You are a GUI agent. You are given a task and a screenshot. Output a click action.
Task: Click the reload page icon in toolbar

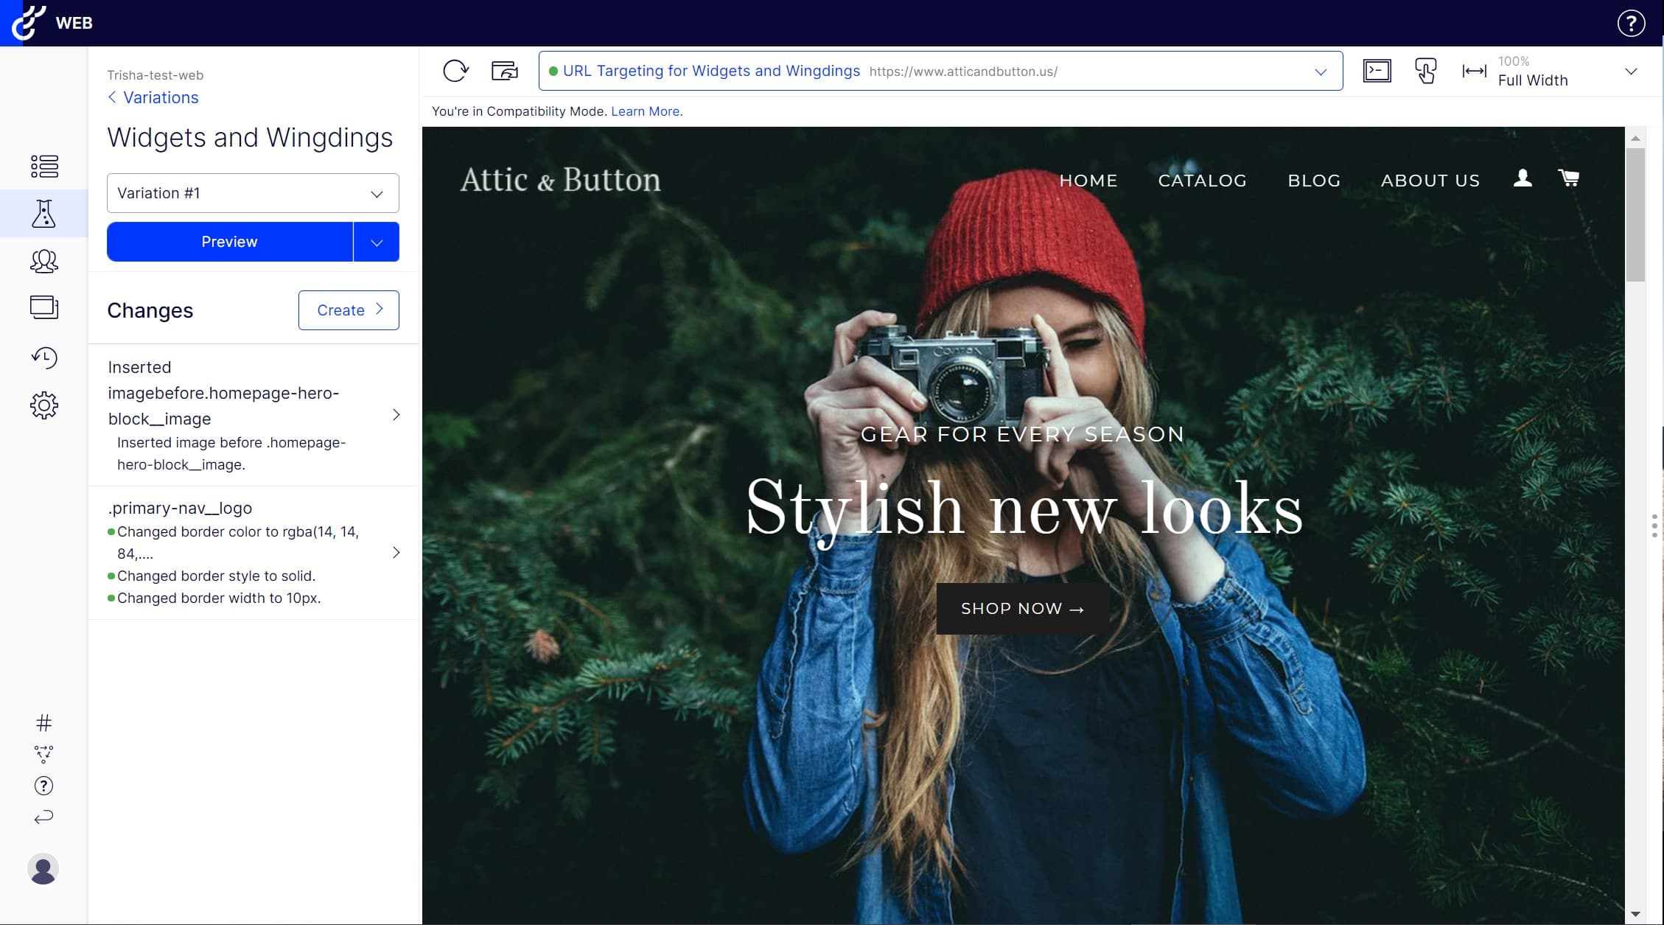(455, 71)
